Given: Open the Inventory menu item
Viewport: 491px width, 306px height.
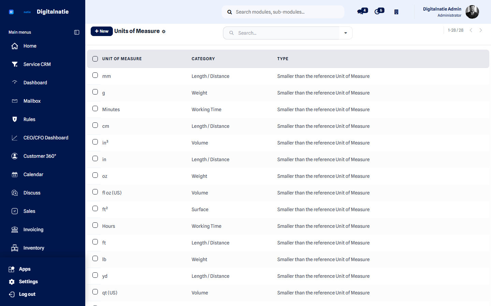Looking at the screenshot, I should point(34,248).
